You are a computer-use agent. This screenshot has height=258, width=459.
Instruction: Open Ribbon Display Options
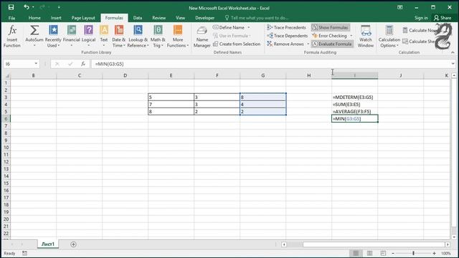coord(399,7)
